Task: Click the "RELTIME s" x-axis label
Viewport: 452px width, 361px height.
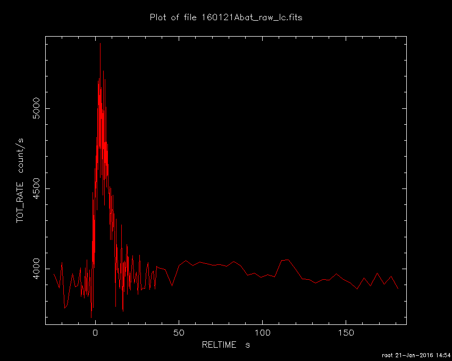Action: tap(225, 345)
